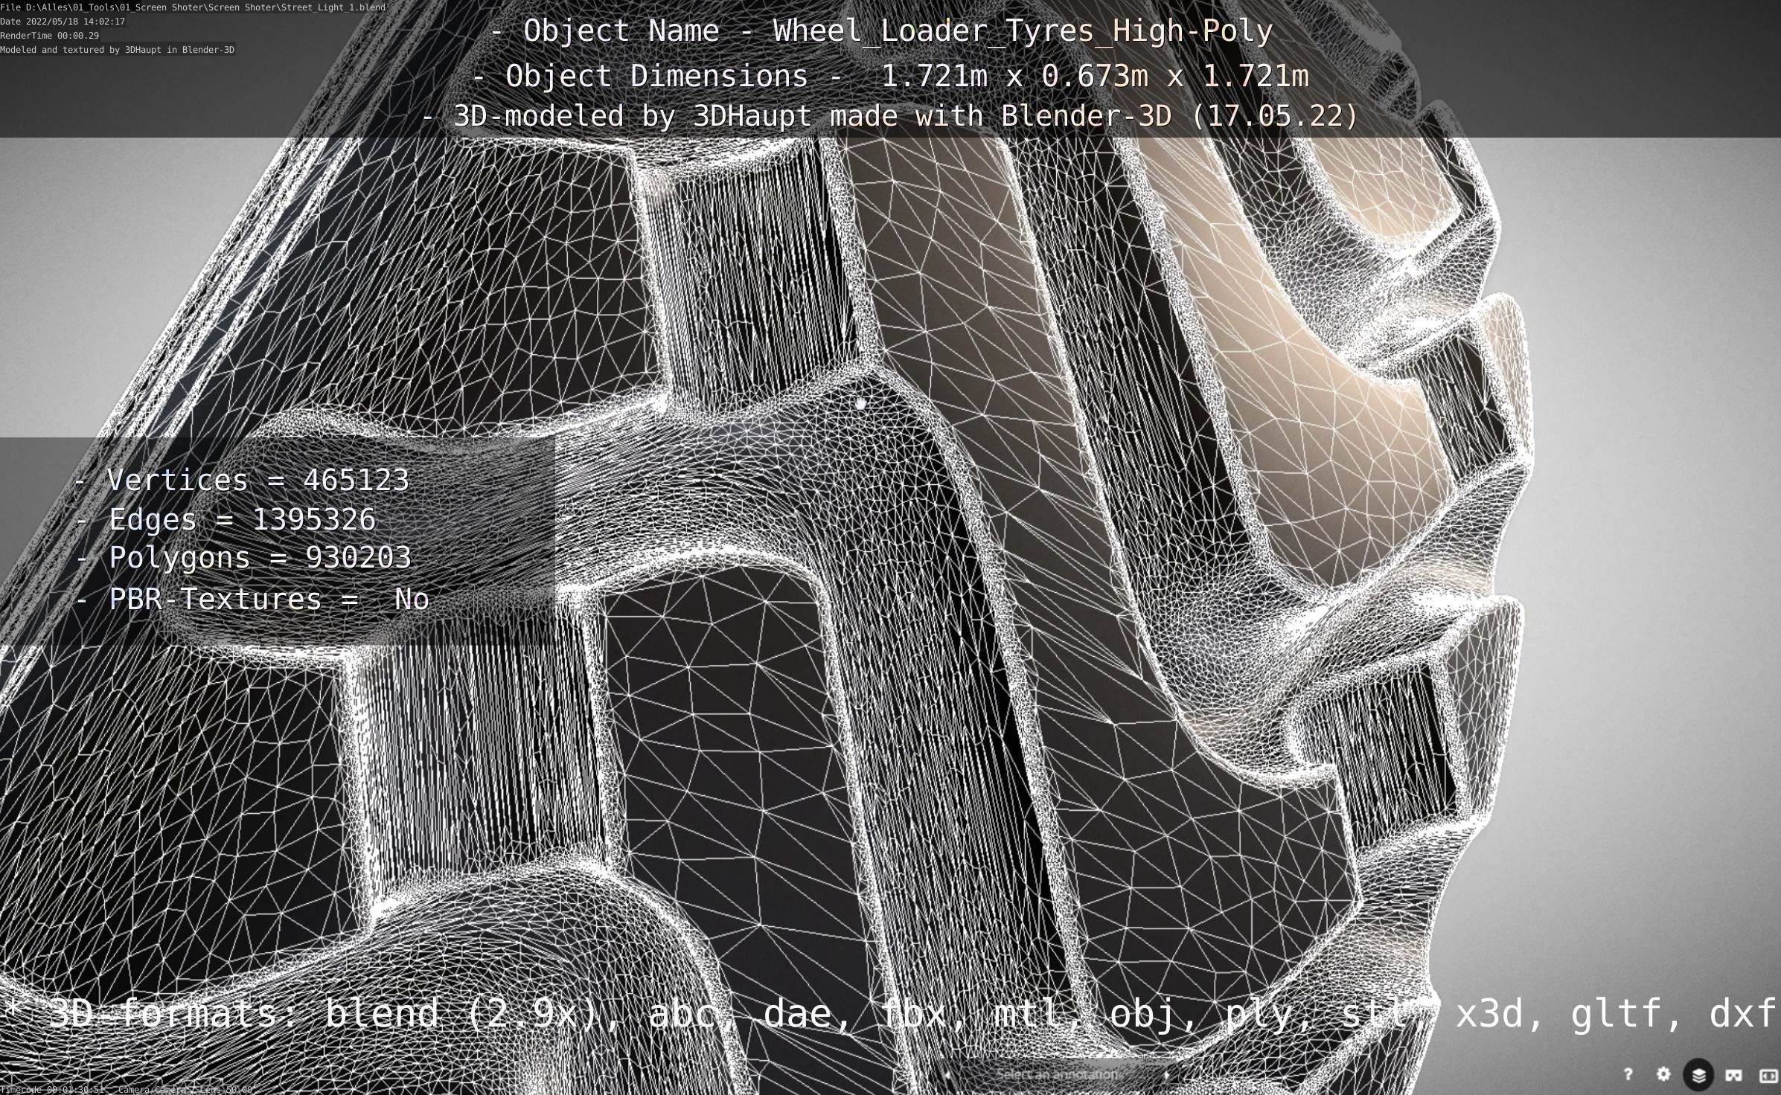
Task: Click the RenderTime 00:00.29 label
Action: [49, 36]
